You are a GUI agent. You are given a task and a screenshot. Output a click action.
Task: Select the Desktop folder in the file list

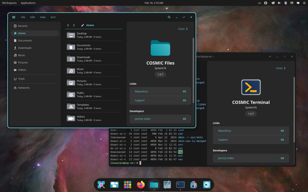[x=90, y=35]
